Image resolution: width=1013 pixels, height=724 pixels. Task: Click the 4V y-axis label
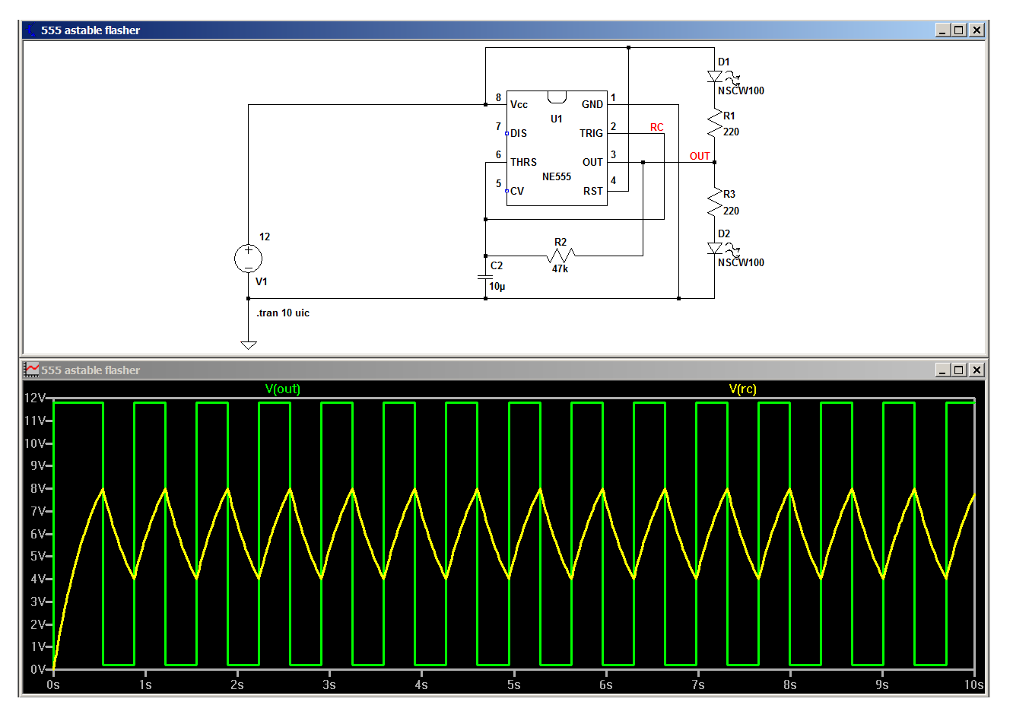click(38, 579)
